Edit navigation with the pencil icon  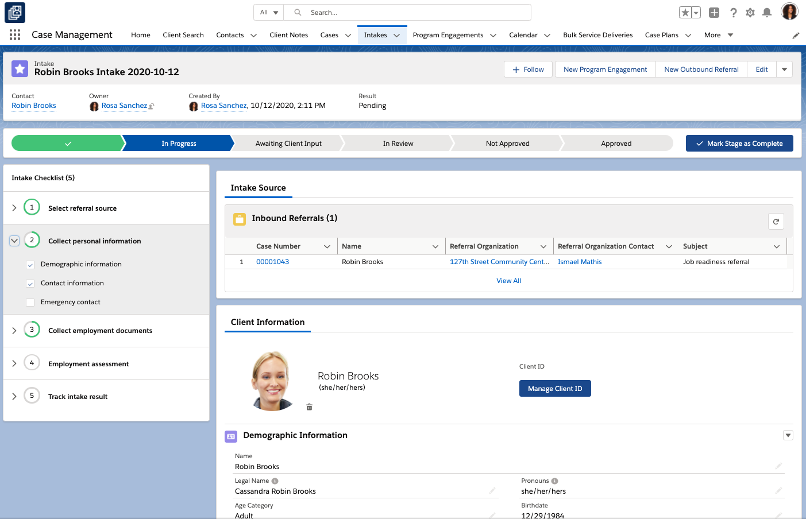click(x=796, y=36)
